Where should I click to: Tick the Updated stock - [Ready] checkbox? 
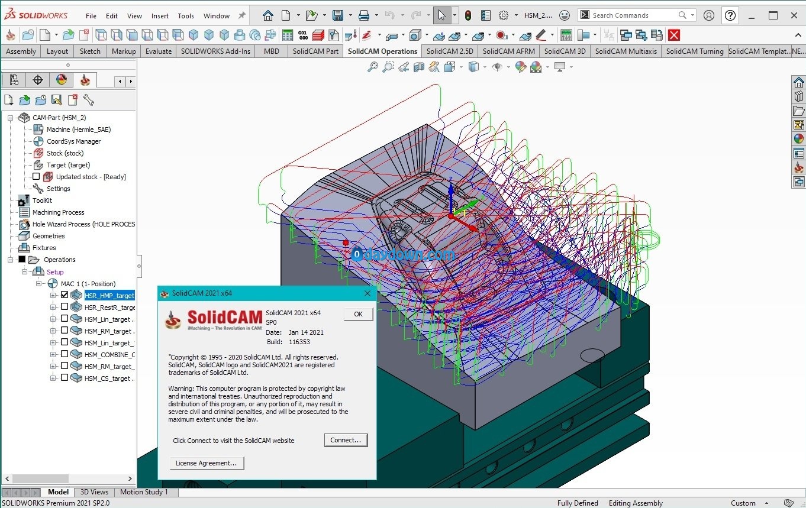click(x=36, y=176)
